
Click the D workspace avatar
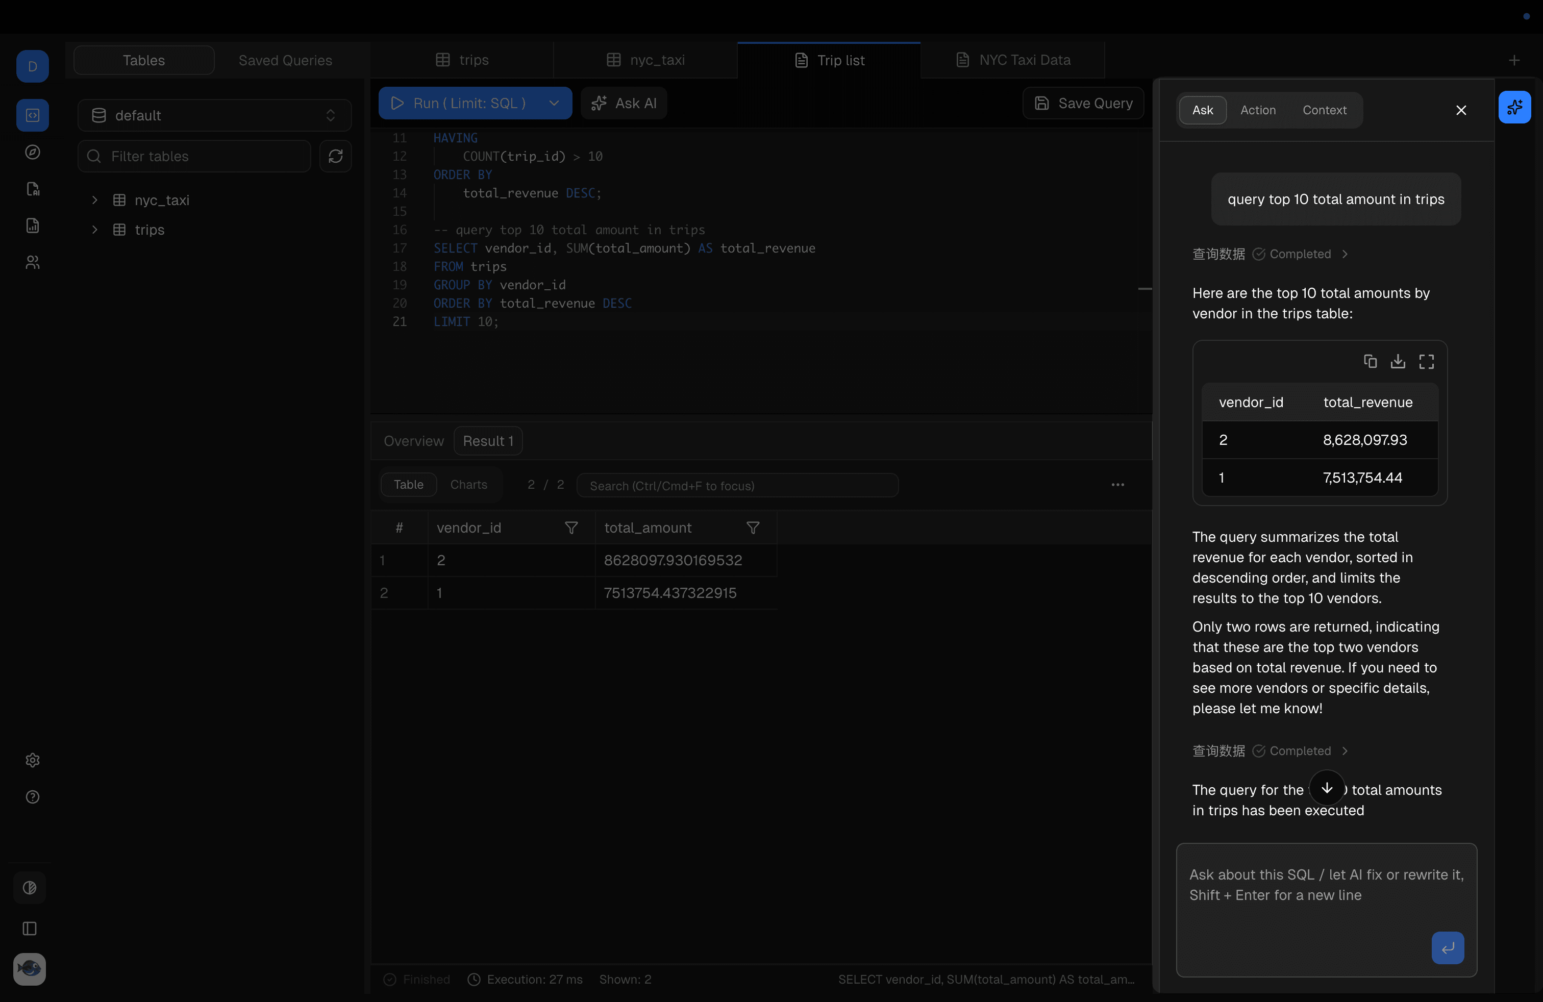point(33,66)
